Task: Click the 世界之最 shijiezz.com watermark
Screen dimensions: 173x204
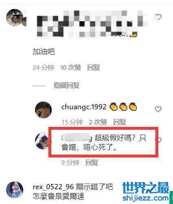Action: pos(146,192)
